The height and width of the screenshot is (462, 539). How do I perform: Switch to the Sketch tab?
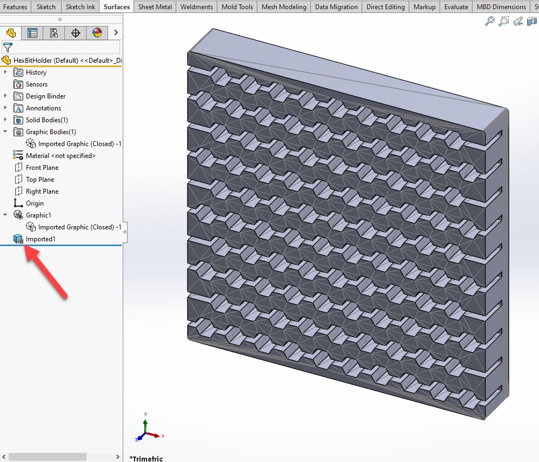pyautogui.click(x=46, y=7)
